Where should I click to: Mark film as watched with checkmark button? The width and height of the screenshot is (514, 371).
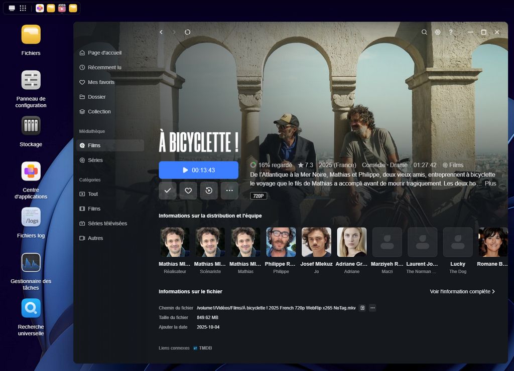[x=168, y=191]
